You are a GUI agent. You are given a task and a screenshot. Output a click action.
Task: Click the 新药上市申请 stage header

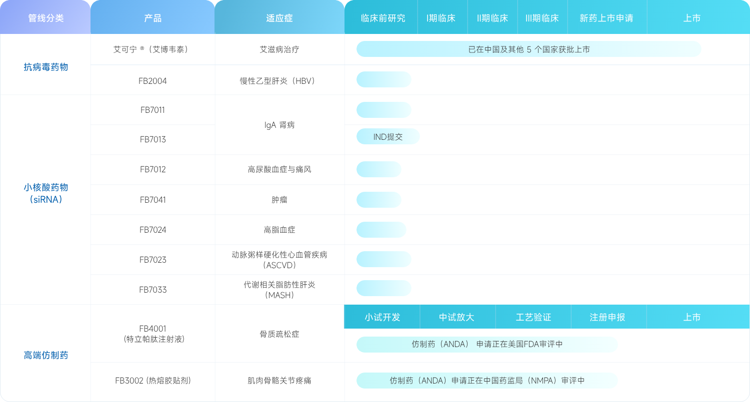coord(606,18)
